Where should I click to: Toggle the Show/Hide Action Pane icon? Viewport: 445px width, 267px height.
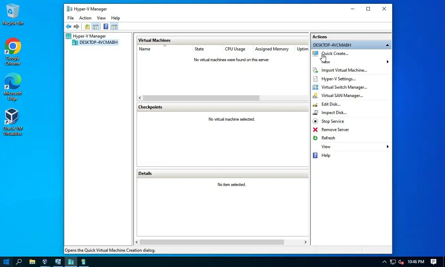114,27
